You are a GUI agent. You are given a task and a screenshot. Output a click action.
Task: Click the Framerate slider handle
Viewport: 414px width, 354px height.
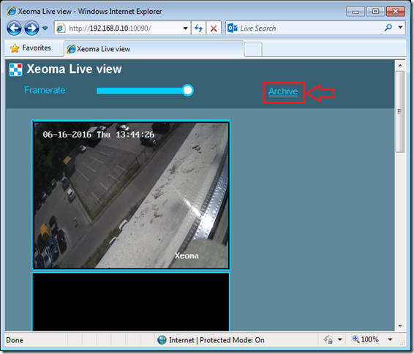(x=187, y=91)
